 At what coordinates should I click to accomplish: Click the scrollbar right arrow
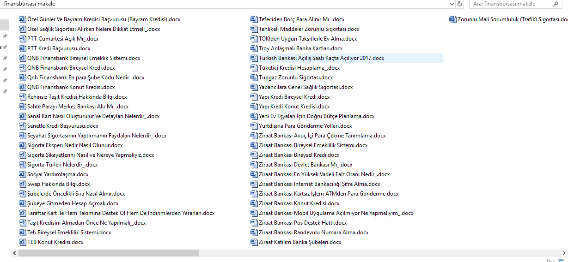pyautogui.click(x=564, y=253)
